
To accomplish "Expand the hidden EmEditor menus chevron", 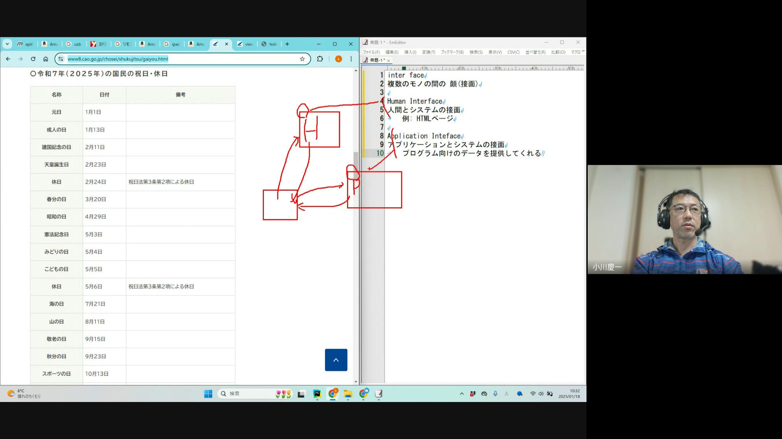I will 583,51.
